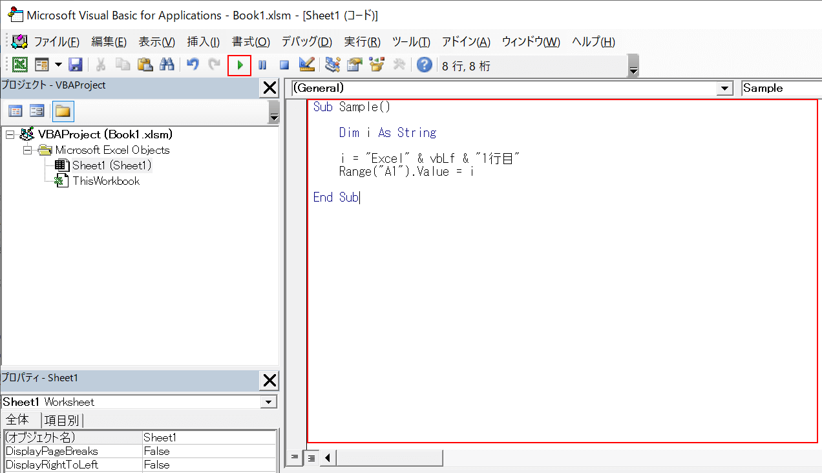Run the macro with the green play button

[240, 65]
